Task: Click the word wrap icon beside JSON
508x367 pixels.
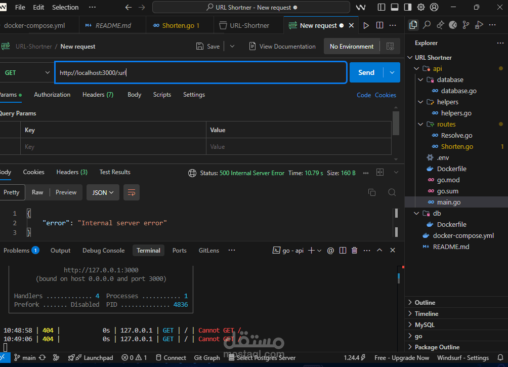Action: click(x=132, y=192)
